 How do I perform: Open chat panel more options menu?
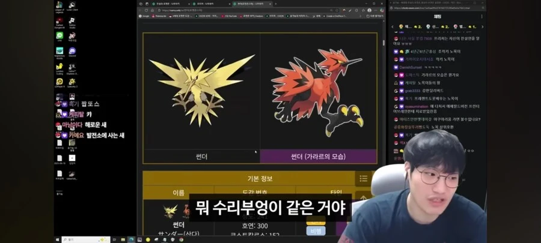[x=481, y=16]
